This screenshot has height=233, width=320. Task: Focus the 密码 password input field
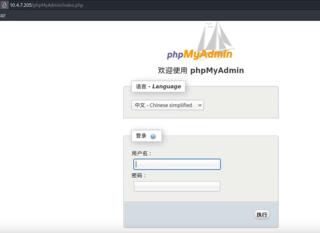pyautogui.click(x=177, y=186)
